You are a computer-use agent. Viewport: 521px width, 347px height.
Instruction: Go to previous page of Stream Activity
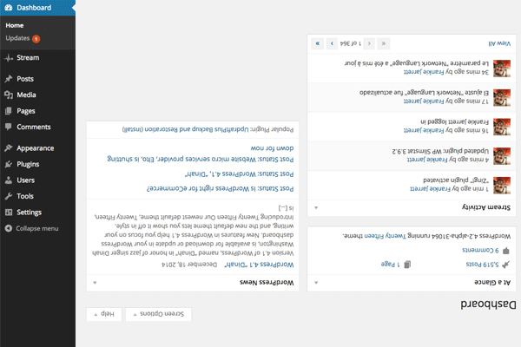pos(369,43)
